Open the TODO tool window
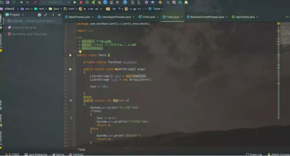Image resolution: width=290 pixels, height=156 pixels. coord(12,154)
